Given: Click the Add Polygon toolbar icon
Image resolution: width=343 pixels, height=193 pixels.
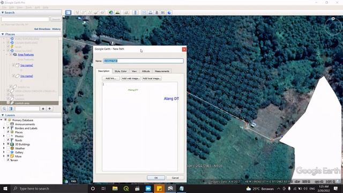Looking at the screenshot, I should click(84, 12).
